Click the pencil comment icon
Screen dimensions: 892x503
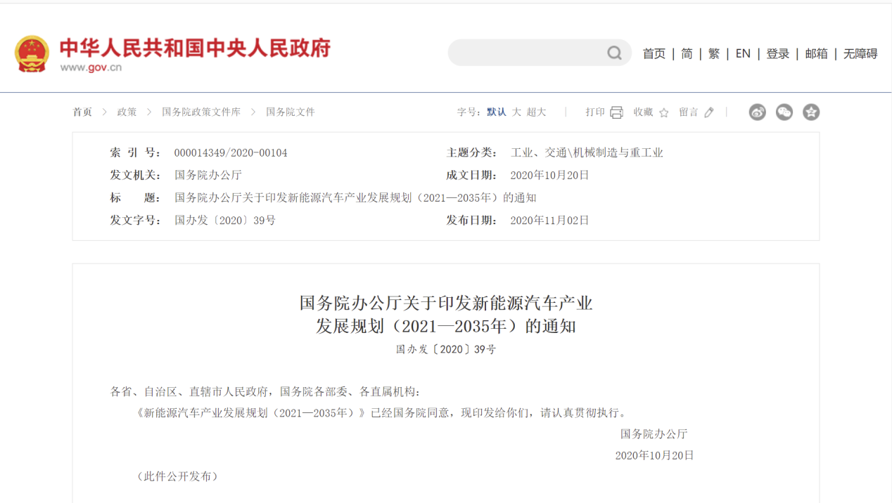click(x=709, y=112)
